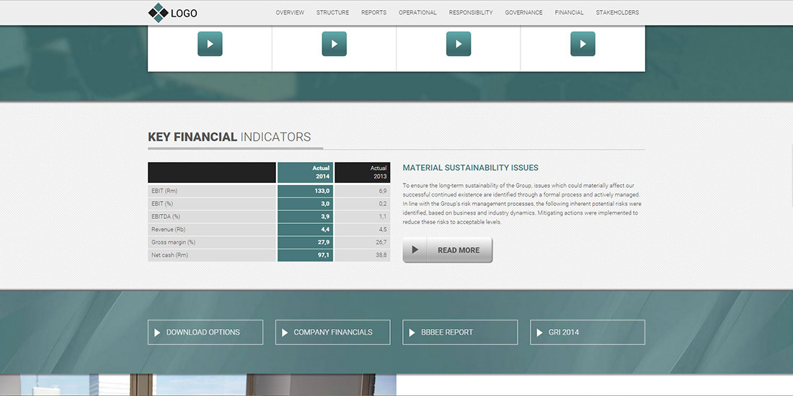This screenshot has height=396, width=793.
Task: Open the Responsibility menu item
Action: click(x=471, y=13)
